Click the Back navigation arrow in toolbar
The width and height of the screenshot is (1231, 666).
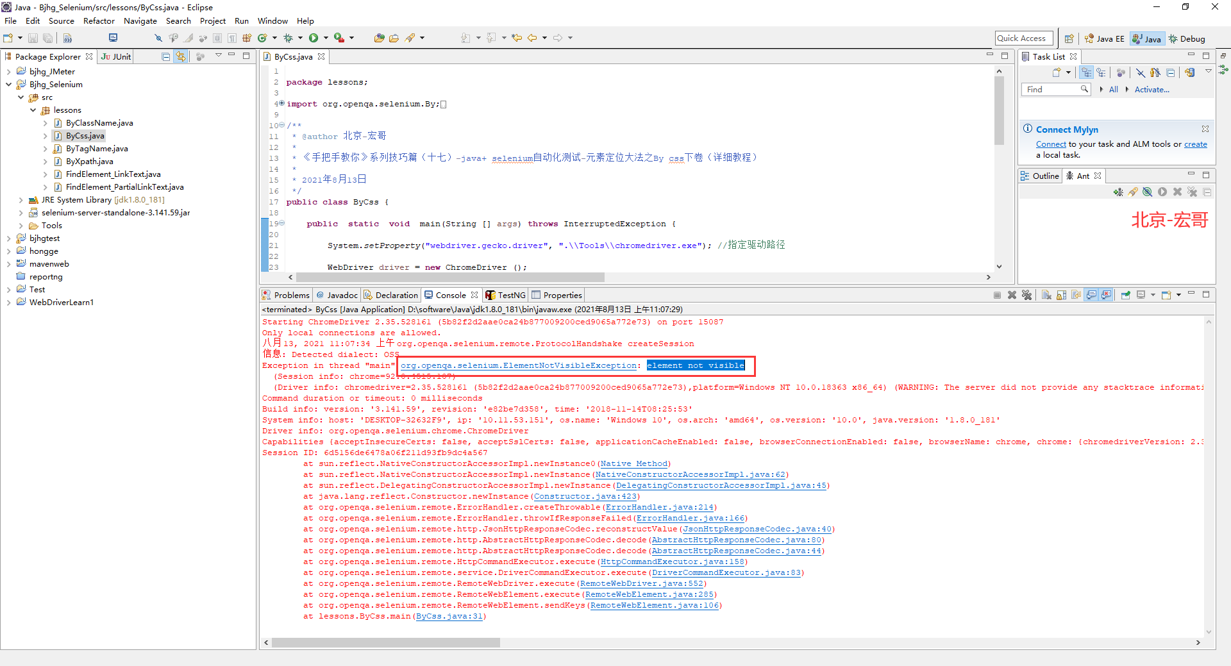point(532,38)
